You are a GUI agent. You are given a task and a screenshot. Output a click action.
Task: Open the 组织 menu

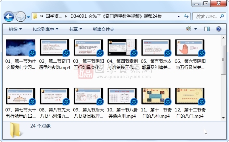coord(15,29)
